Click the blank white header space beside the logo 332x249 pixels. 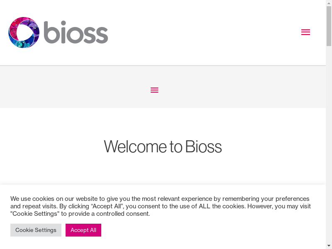(199, 32)
